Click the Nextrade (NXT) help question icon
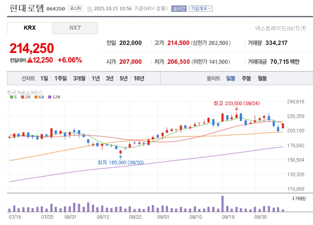 [303, 28]
